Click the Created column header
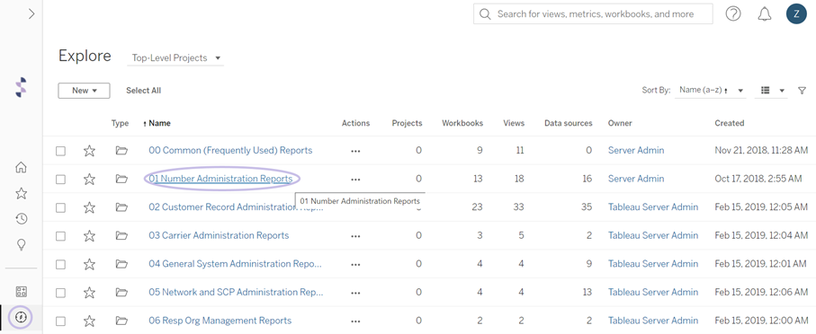Screen dimensions: 816x334 tap(729, 123)
